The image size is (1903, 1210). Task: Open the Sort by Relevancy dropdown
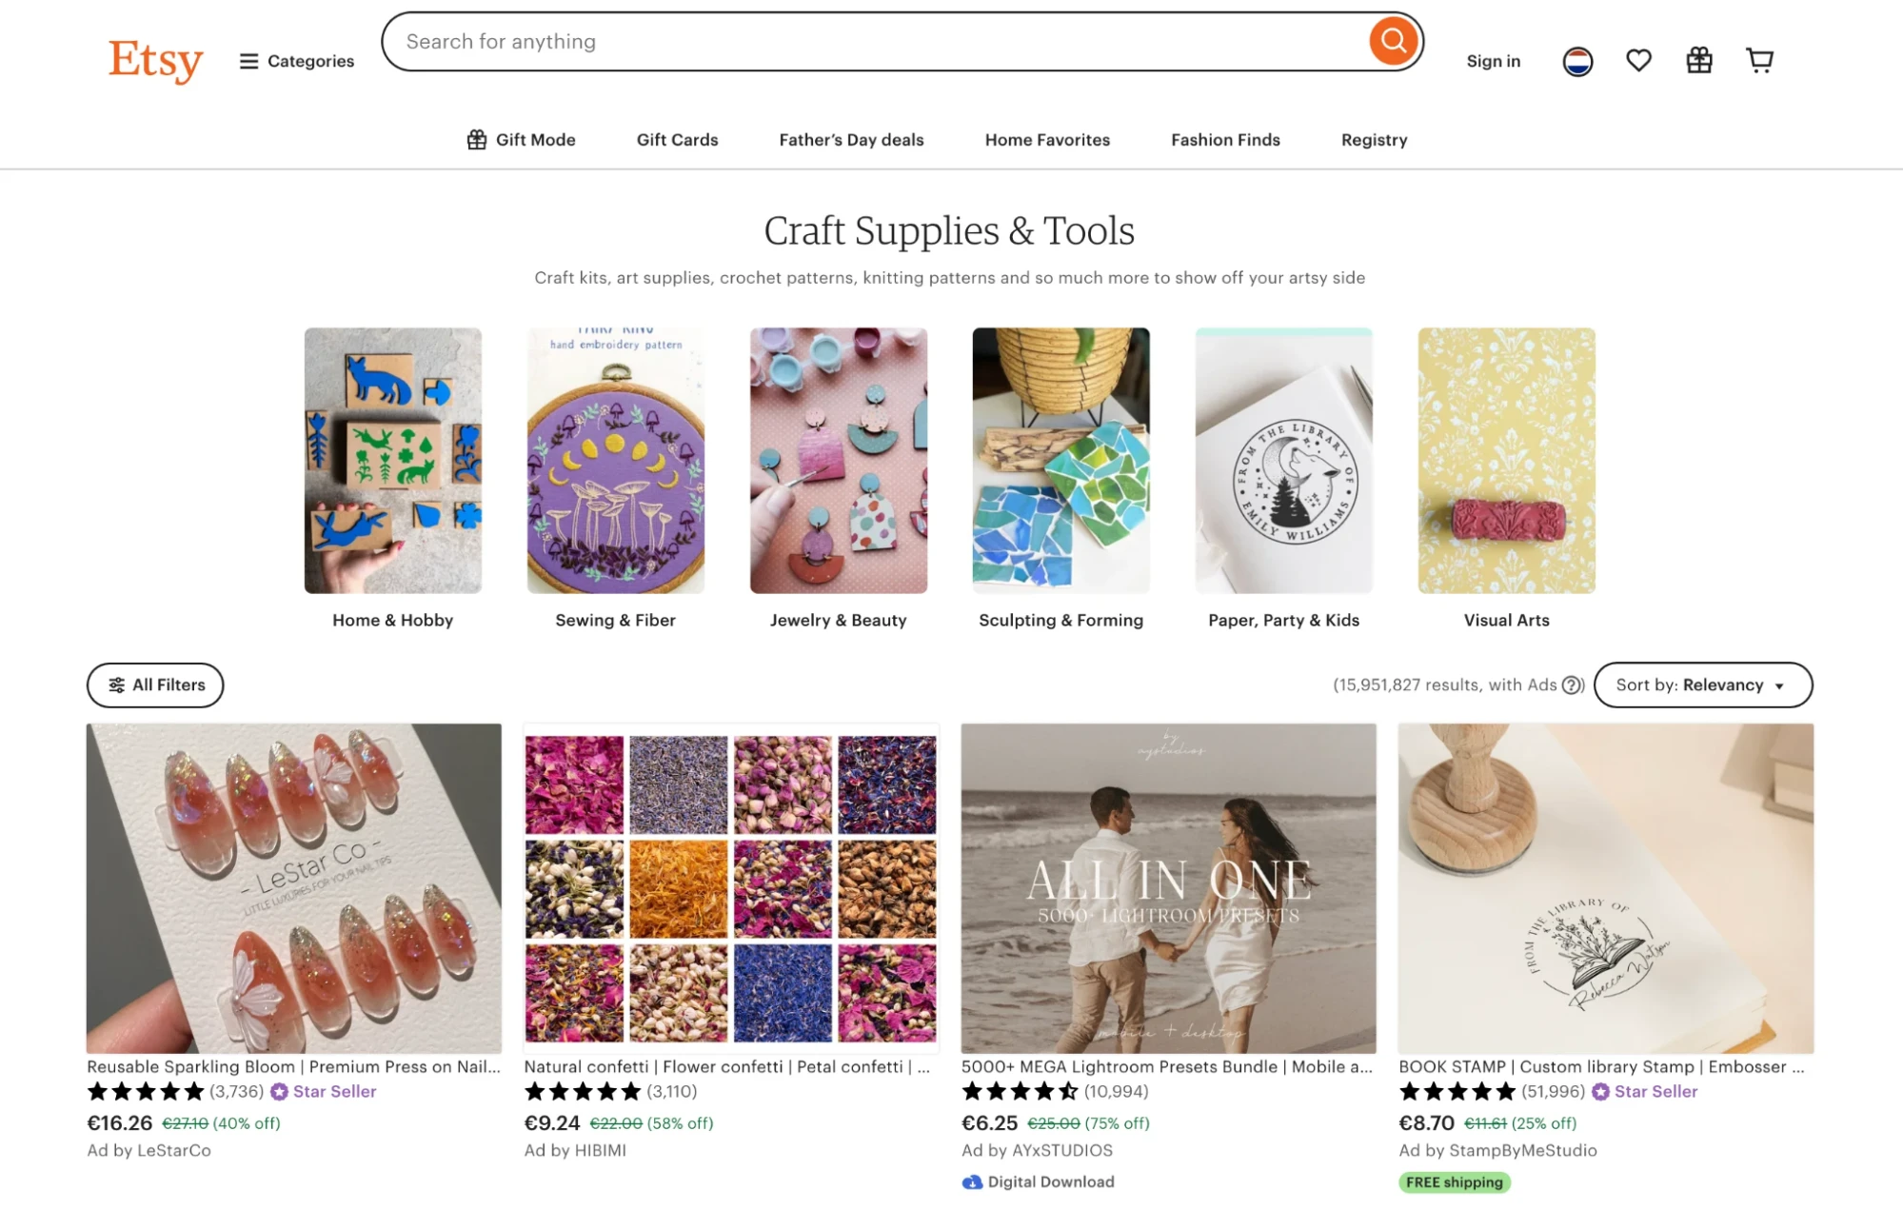pos(1703,684)
